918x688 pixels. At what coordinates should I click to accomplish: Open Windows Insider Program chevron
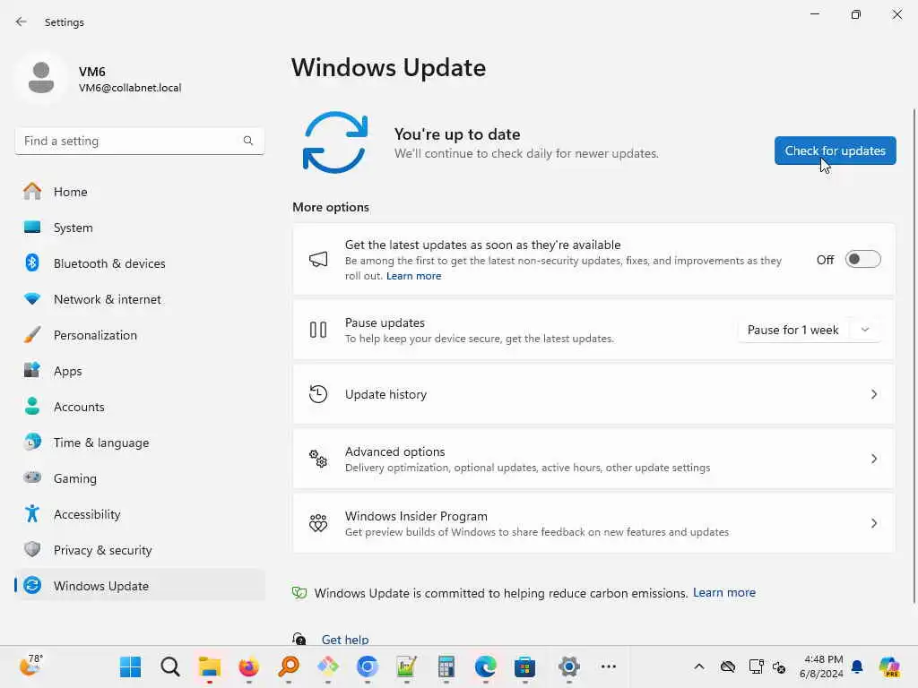873,523
